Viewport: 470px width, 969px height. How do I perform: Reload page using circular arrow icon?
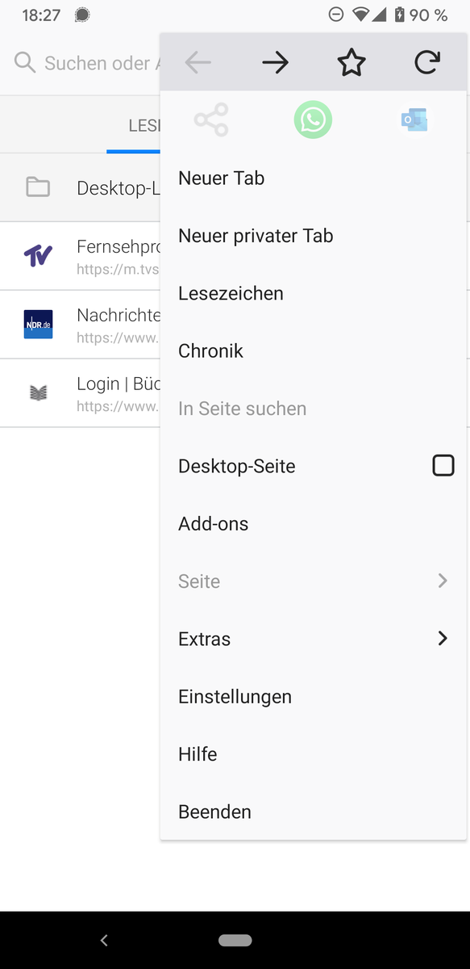427,62
